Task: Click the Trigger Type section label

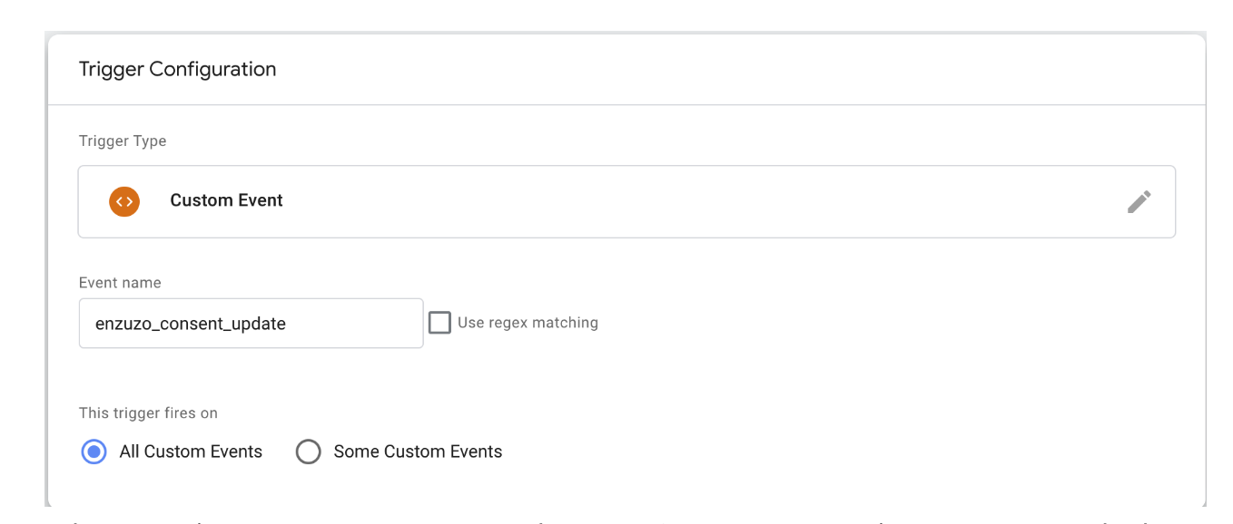Action: 122,141
